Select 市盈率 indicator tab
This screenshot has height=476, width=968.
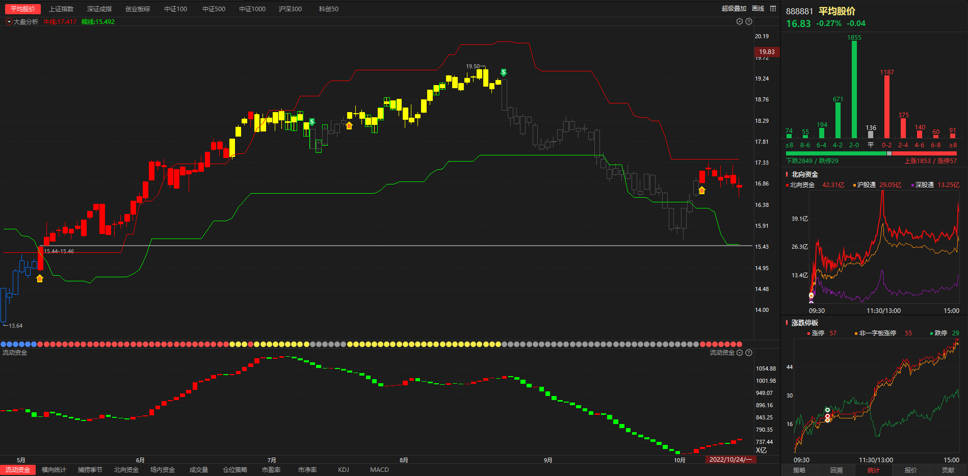(x=271, y=470)
